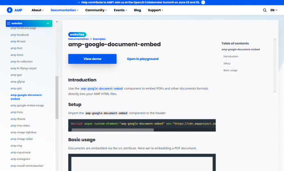Viewport: 284px width, 171px height.
Task: Open the Events menu
Action: (120, 10)
